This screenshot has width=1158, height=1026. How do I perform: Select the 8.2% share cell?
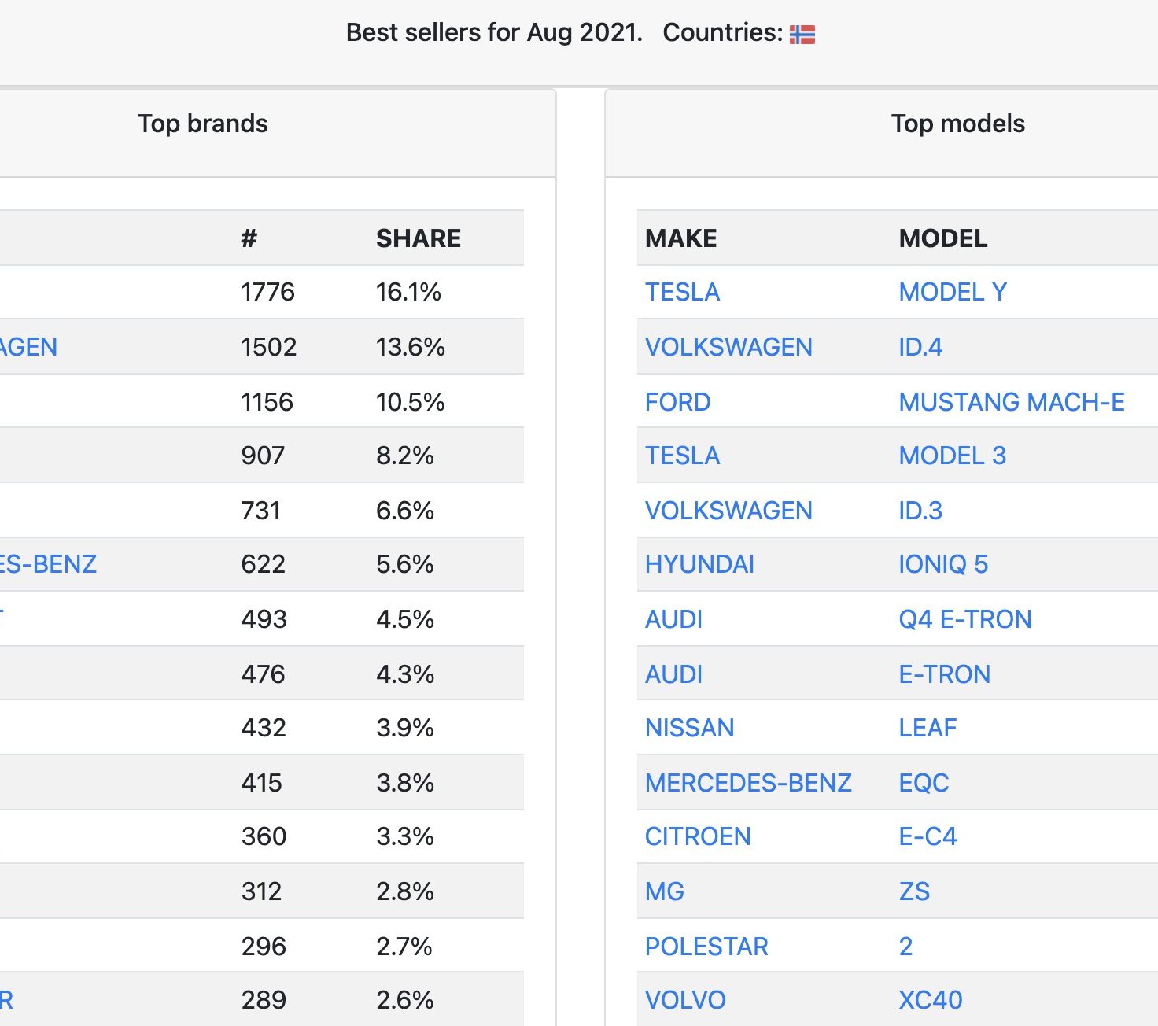click(405, 456)
